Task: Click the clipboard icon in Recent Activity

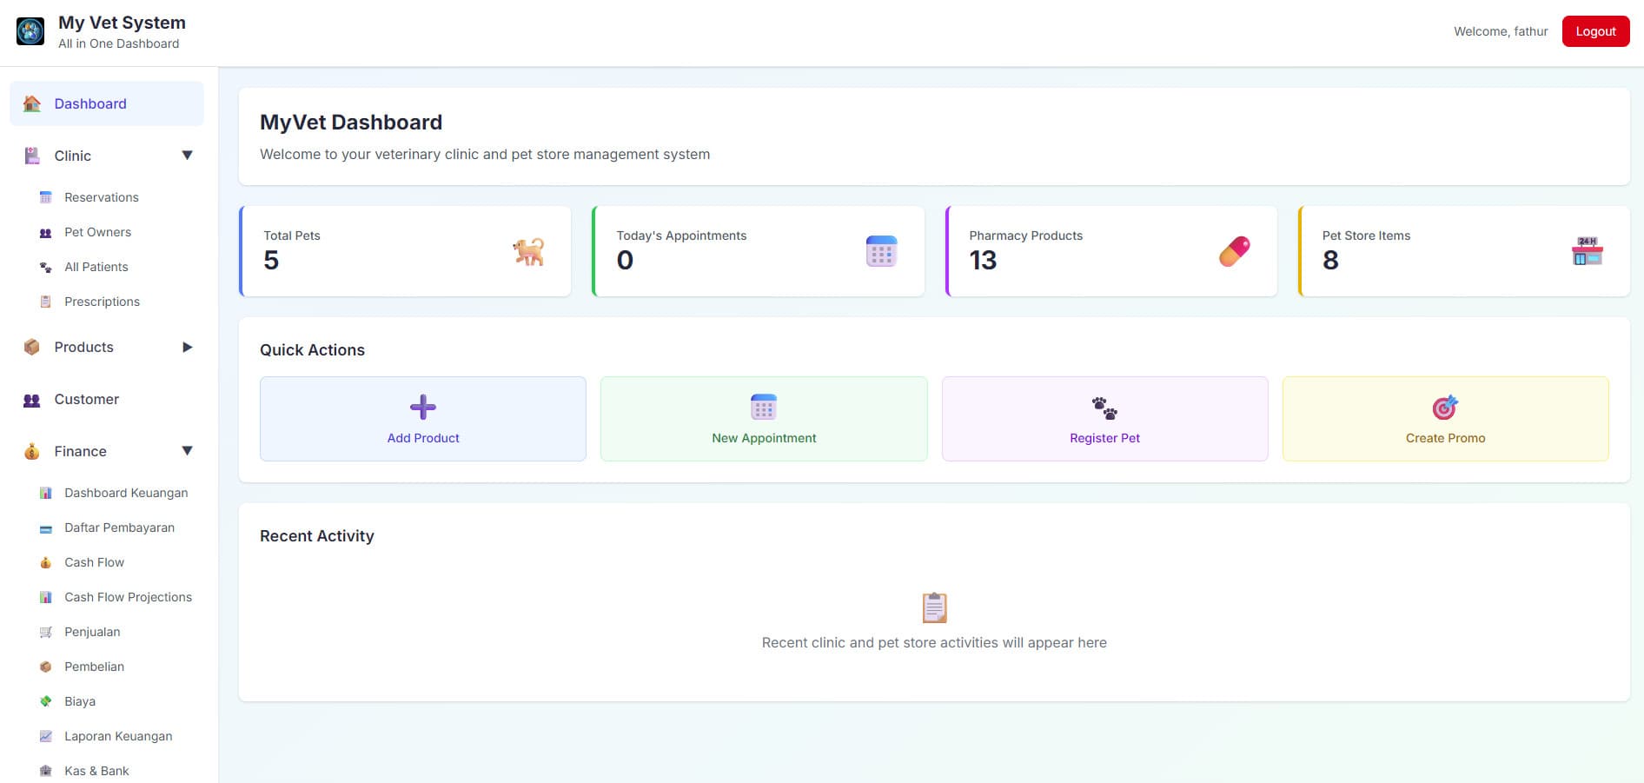Action: coord(934,607)
